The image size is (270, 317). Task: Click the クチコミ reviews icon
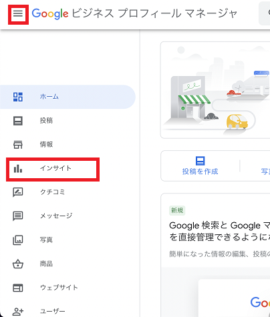tap(18, 192)
